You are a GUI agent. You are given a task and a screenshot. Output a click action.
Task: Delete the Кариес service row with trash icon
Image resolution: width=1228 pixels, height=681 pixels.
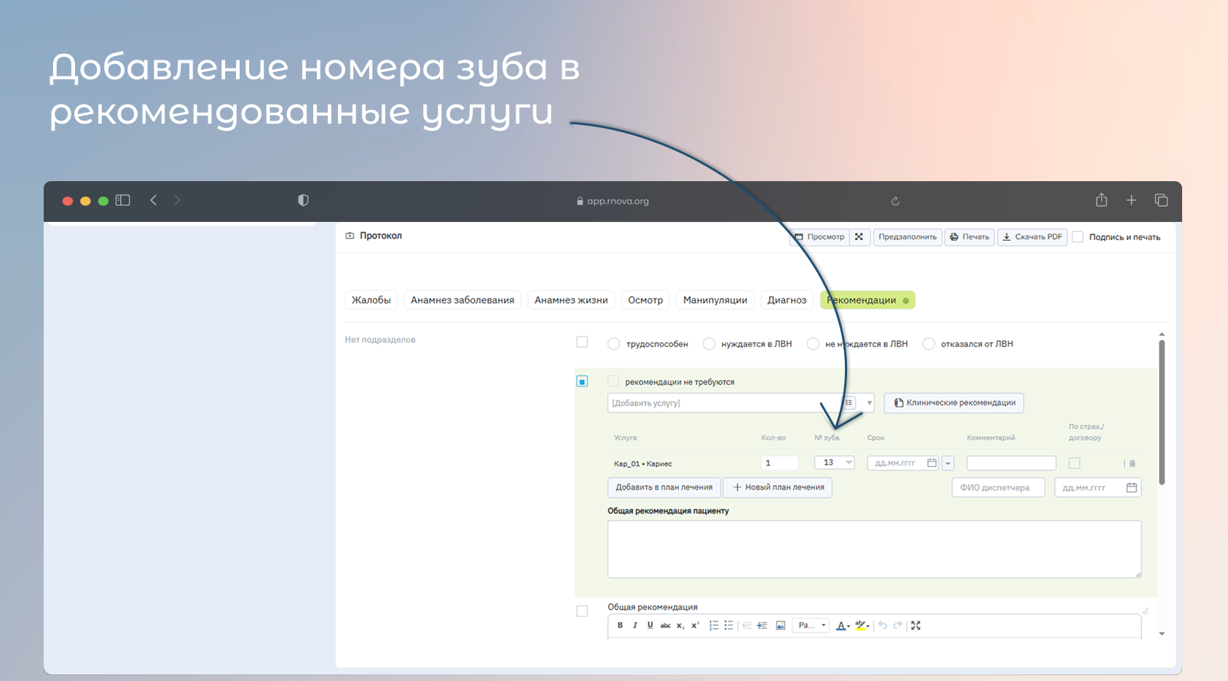(1132, 463)
